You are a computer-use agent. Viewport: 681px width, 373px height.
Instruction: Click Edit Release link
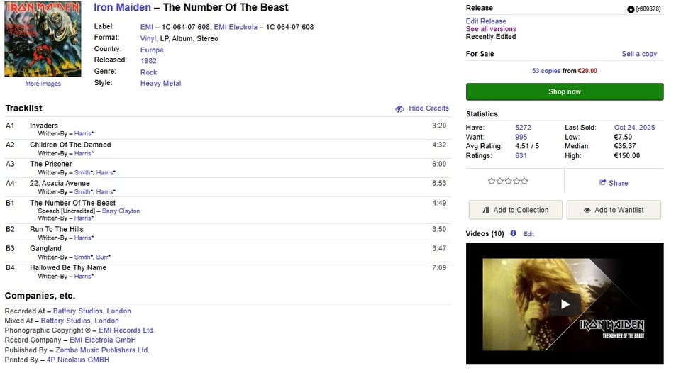(486, 21)
